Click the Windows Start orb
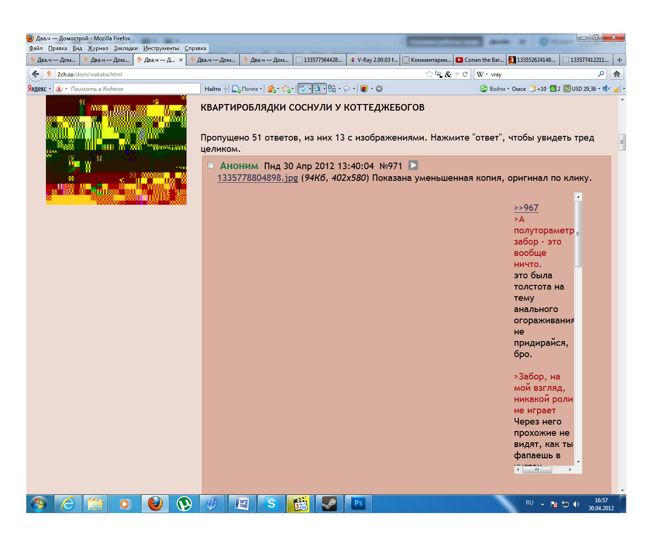Viewport: 659px width, 544px height. [x=39, y=504]
